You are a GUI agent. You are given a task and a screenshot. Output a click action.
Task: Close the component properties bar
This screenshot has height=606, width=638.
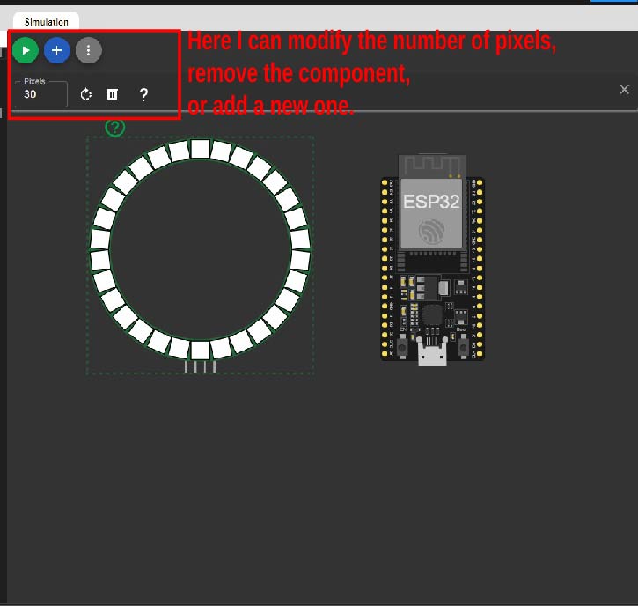click(624, 90)
